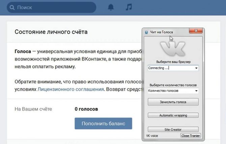Click the cheat window title bar icon
226x144 pixels.
coord(146,32)
